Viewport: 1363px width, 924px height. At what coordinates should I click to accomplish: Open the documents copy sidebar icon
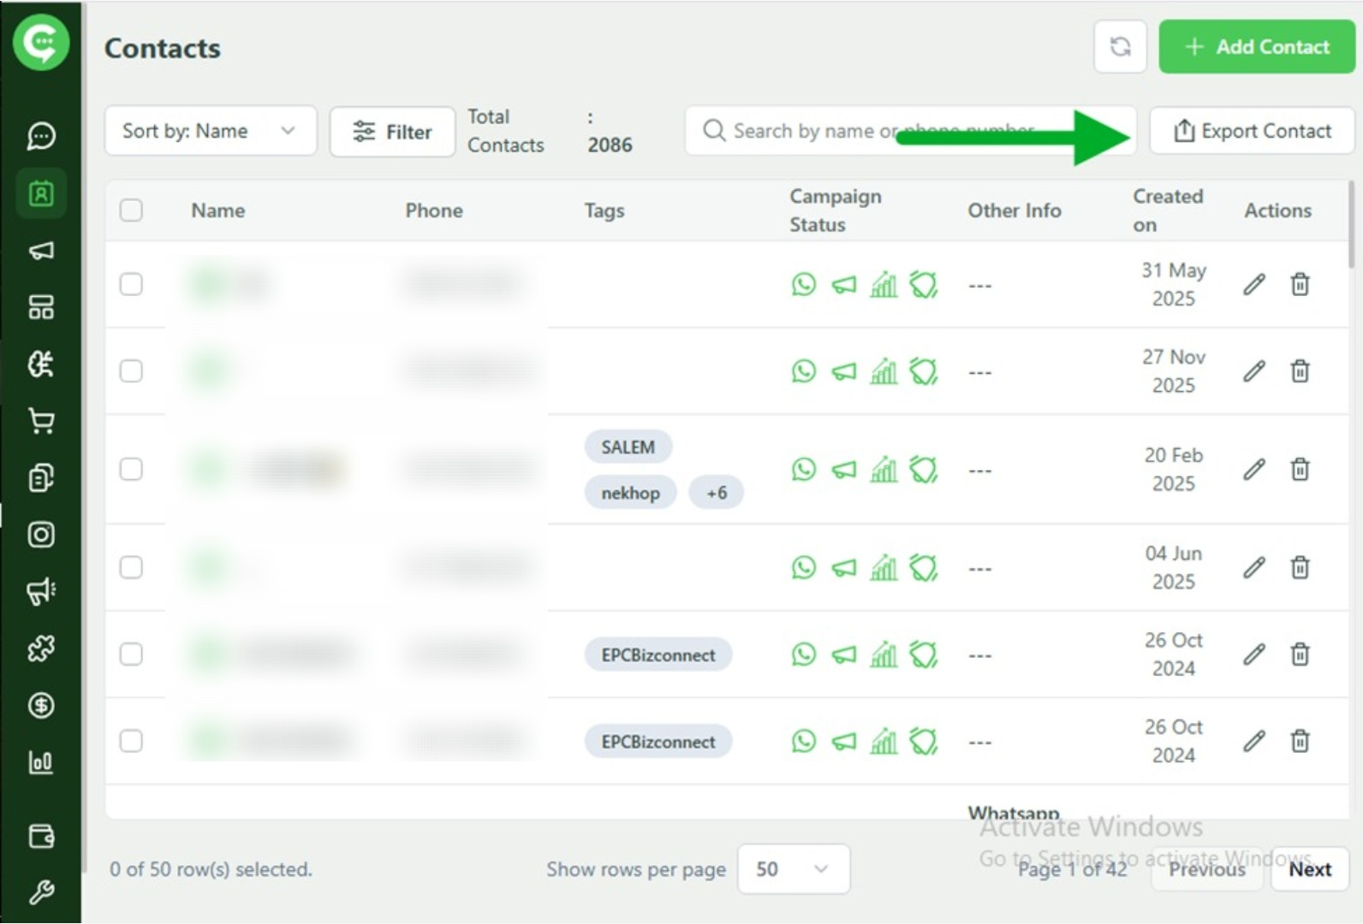pyautogui.click(x=41, y=477)
